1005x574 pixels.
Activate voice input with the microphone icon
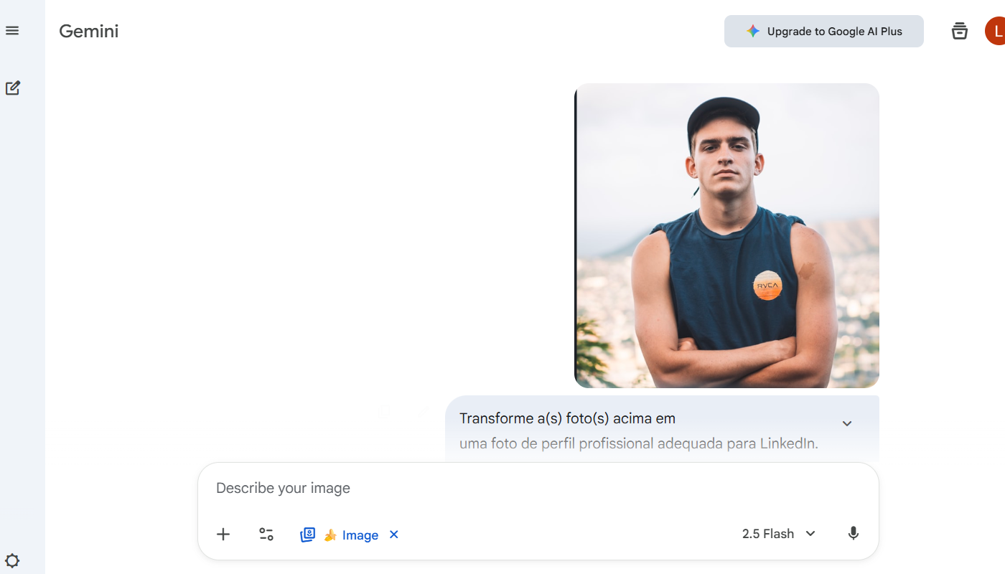pyautogui.click(x=854, y=533)
